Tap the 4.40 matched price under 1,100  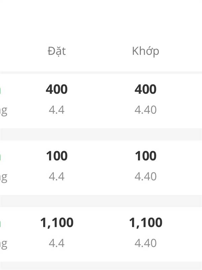coord(145,243)
